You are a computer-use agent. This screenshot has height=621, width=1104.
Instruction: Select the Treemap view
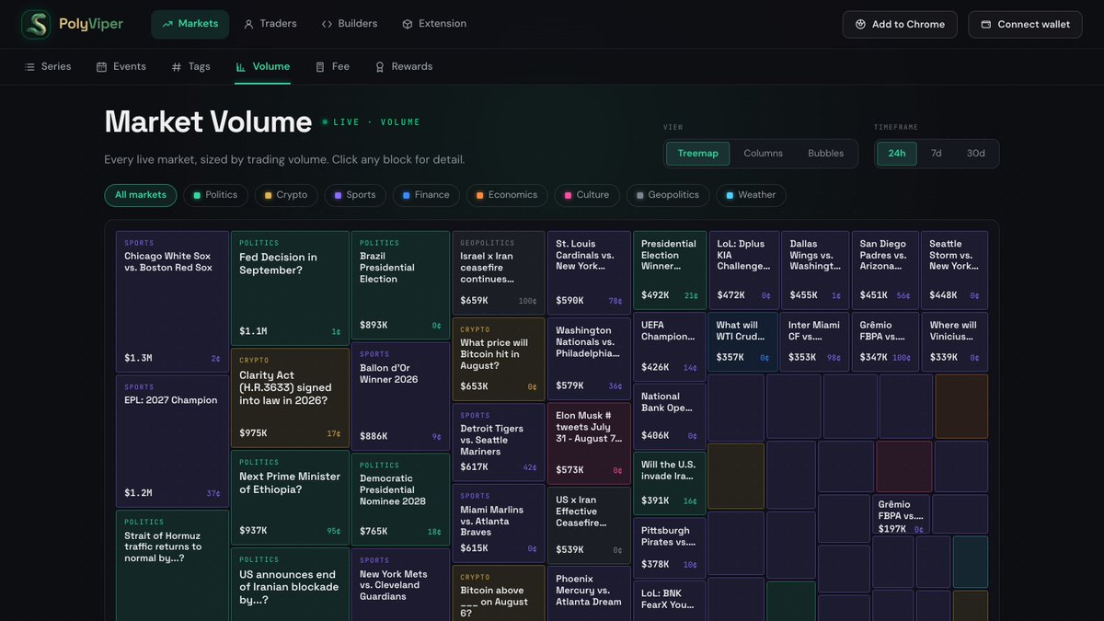[698, 154]
